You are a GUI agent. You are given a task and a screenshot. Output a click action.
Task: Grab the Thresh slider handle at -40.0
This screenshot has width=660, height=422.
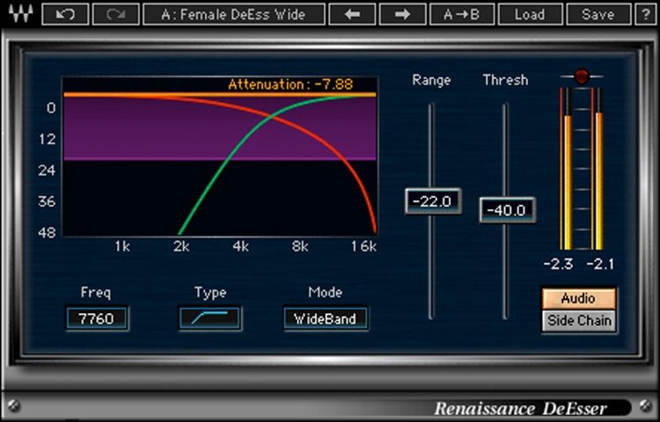[507, 210]
